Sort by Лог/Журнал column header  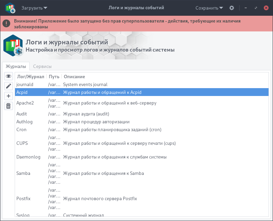click(31, 77)
